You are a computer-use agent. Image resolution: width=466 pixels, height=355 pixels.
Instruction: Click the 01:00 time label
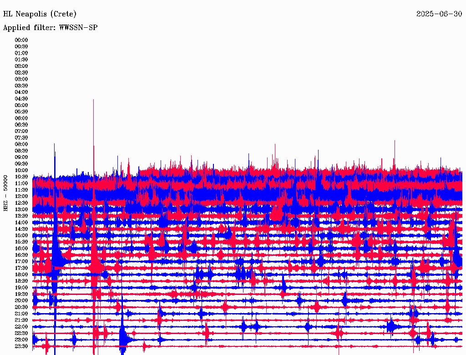21,53
